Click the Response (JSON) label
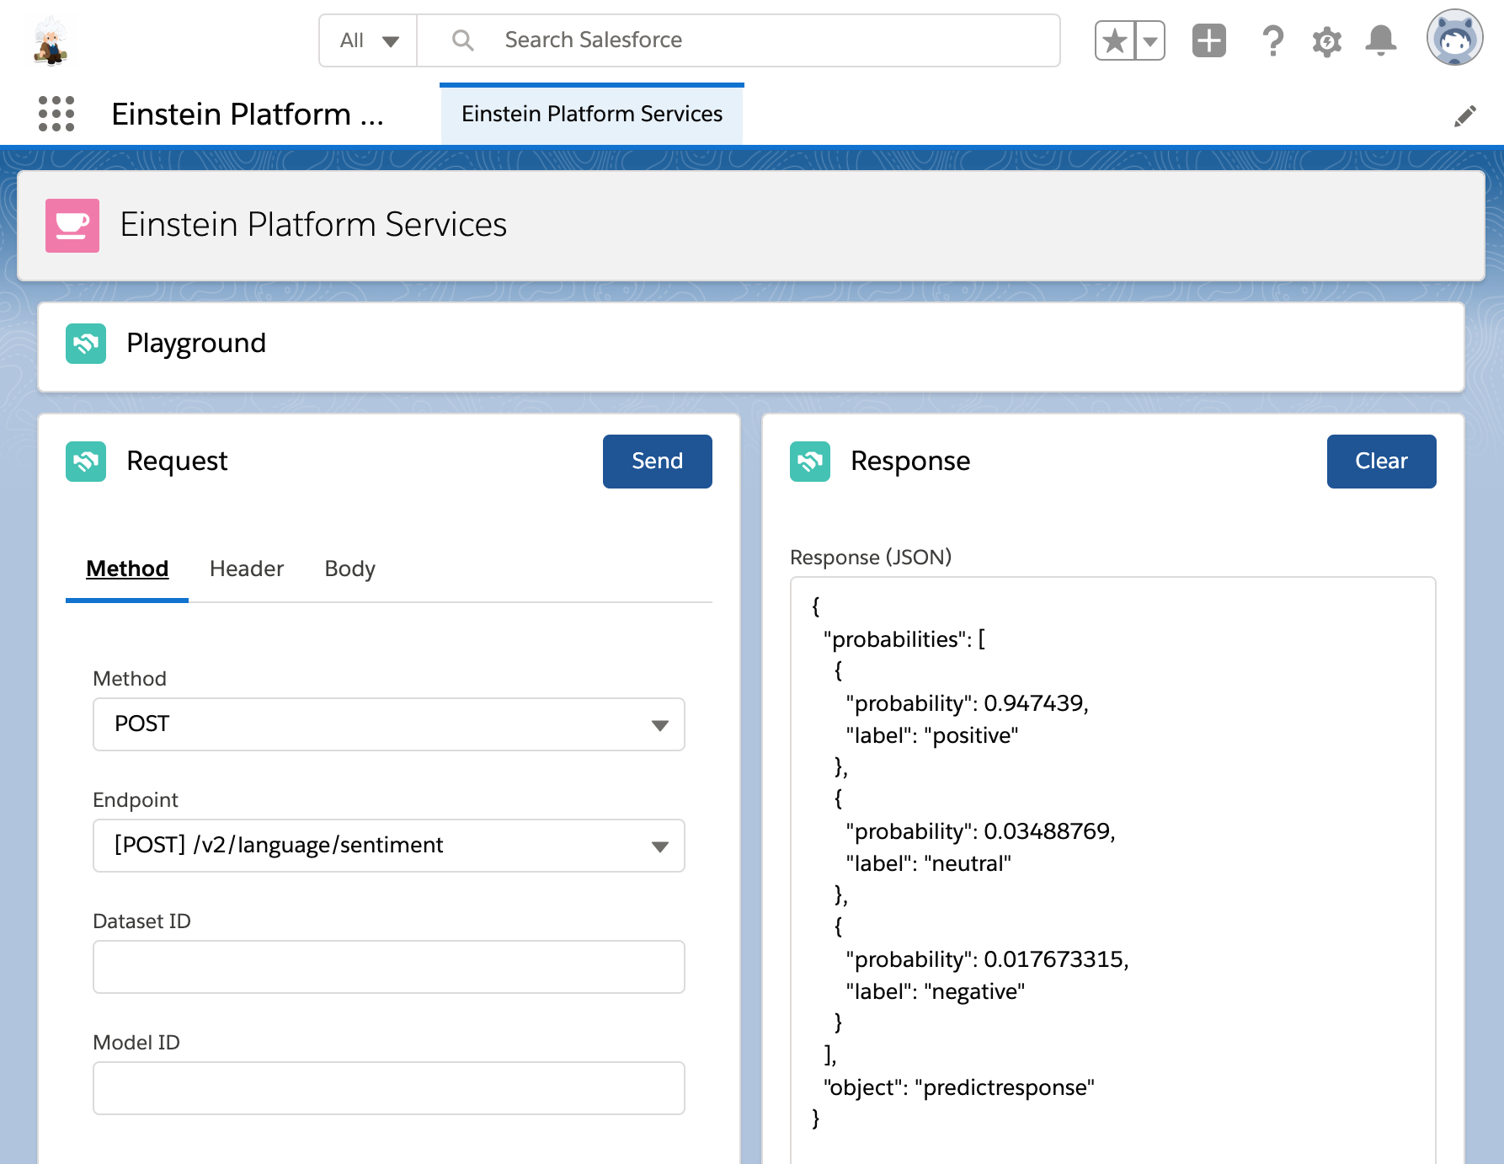The height and width of the screenshot is (1164, 1504). (x=871, y=558)
